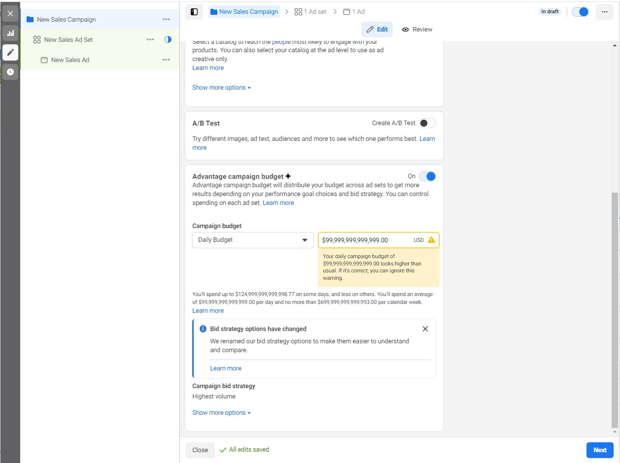
Task: Go to 1 Ad set breadcrumb
Action: point(310,11)
